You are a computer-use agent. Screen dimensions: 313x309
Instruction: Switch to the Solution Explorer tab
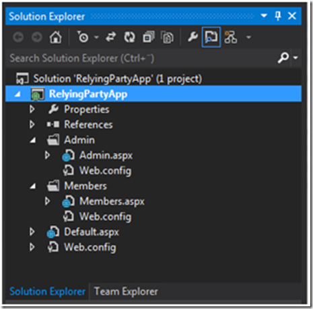pyautogui.click(x=47, y=291)
